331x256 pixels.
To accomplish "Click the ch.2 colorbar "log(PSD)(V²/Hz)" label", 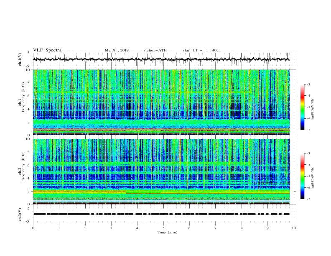I will tap(313, 178).
